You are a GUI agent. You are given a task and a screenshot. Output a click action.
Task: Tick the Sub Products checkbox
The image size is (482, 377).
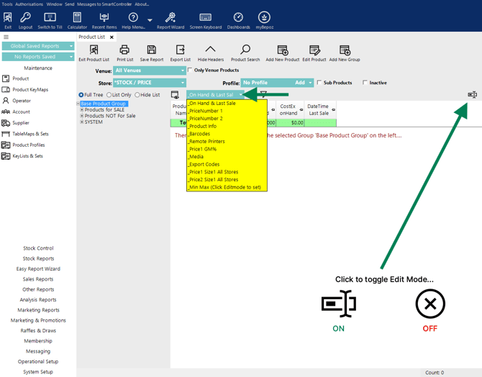pos(320,83)
